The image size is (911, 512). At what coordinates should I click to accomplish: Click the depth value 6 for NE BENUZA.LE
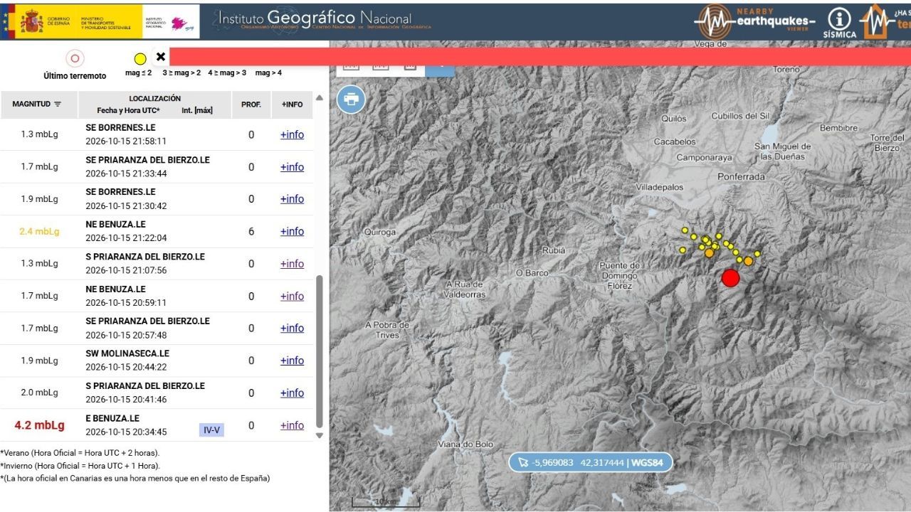251,231
